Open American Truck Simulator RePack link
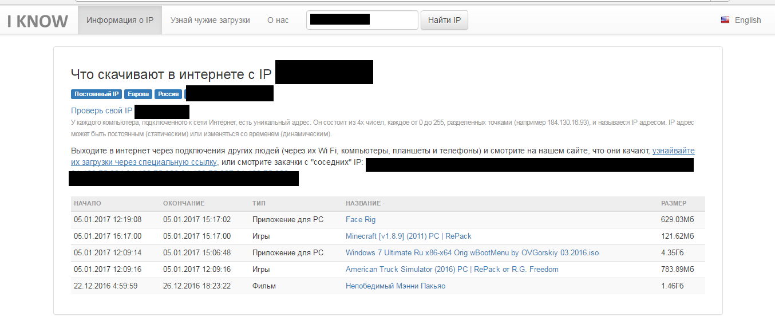This screenshot has width=775, height=328. pyautogui.click(x=452, y=269)
